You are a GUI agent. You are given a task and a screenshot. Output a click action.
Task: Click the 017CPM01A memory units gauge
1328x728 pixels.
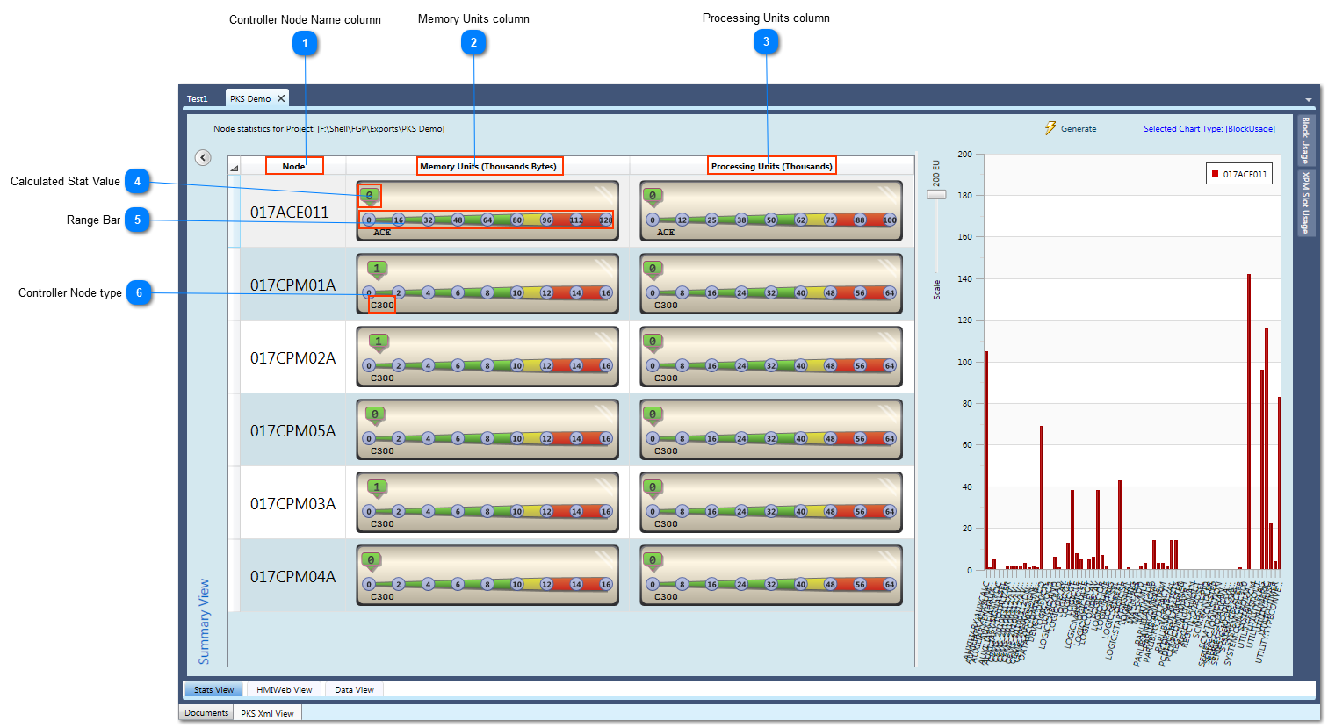pyautogui.click(x=487, y=284)
